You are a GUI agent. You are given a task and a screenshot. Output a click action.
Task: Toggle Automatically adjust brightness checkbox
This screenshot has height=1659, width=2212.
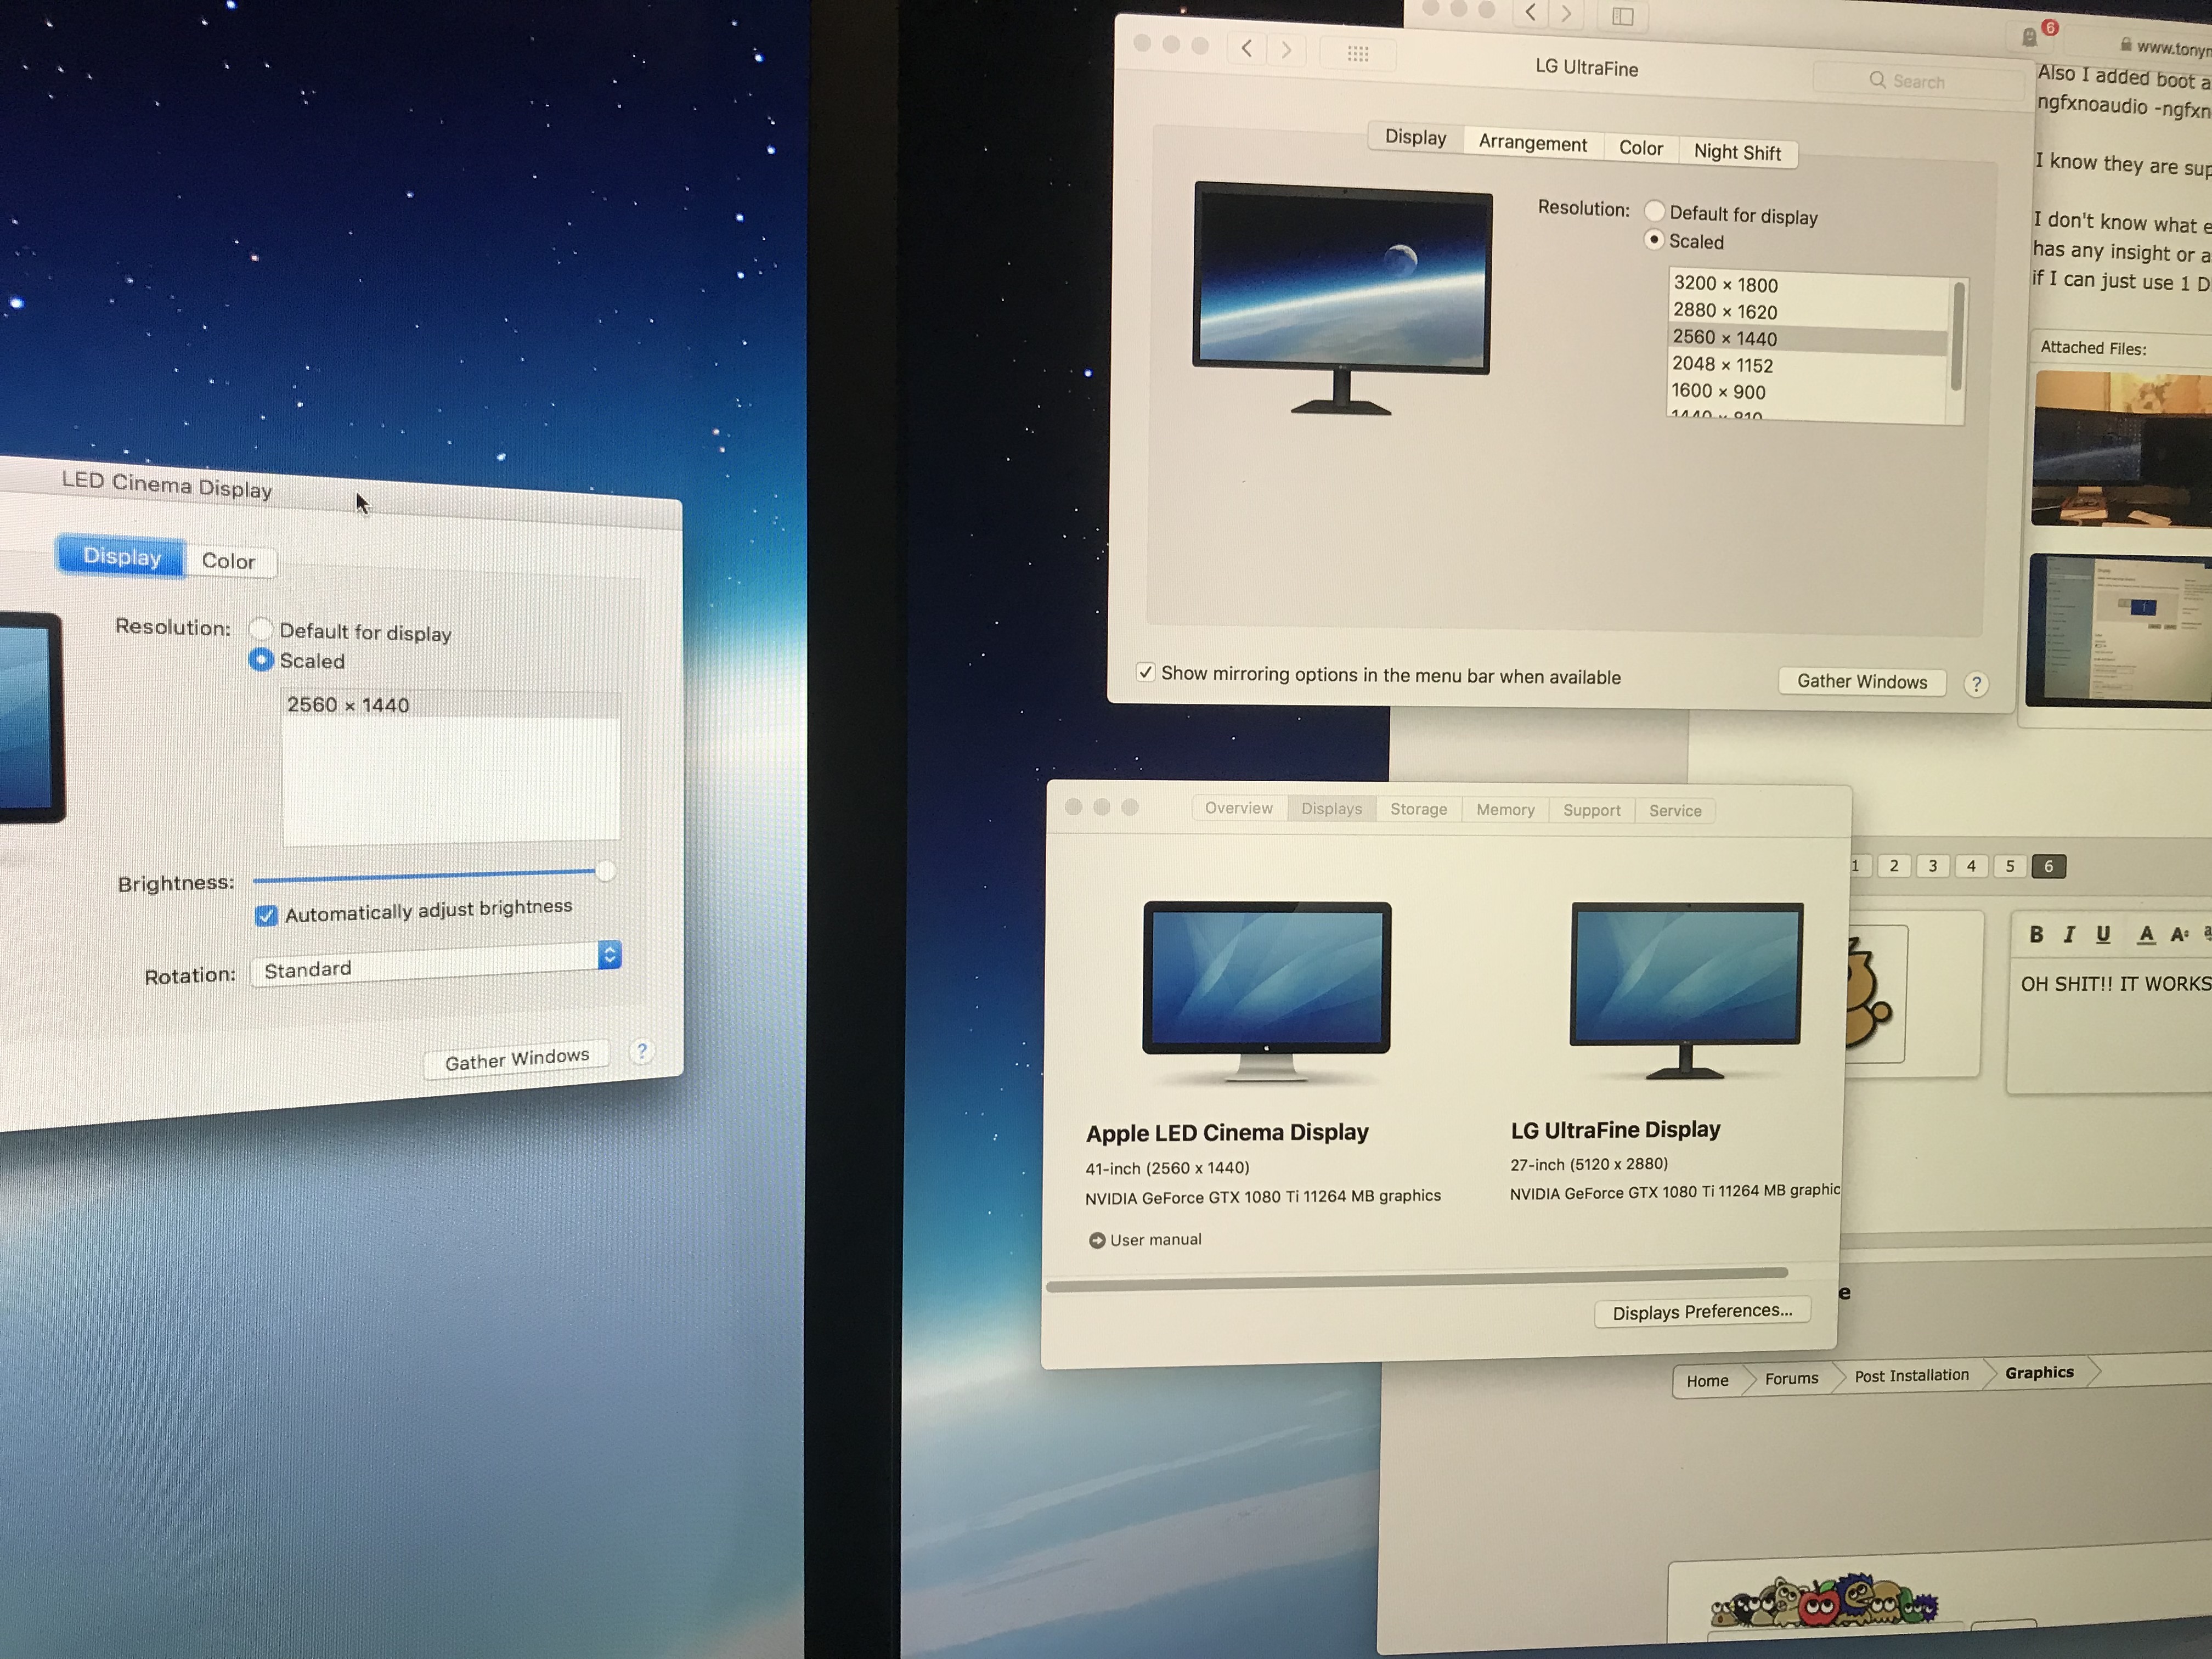(266, 915)
